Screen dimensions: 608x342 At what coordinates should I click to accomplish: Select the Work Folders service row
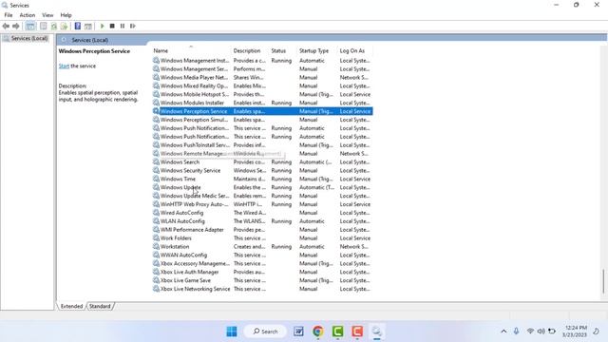262,238
